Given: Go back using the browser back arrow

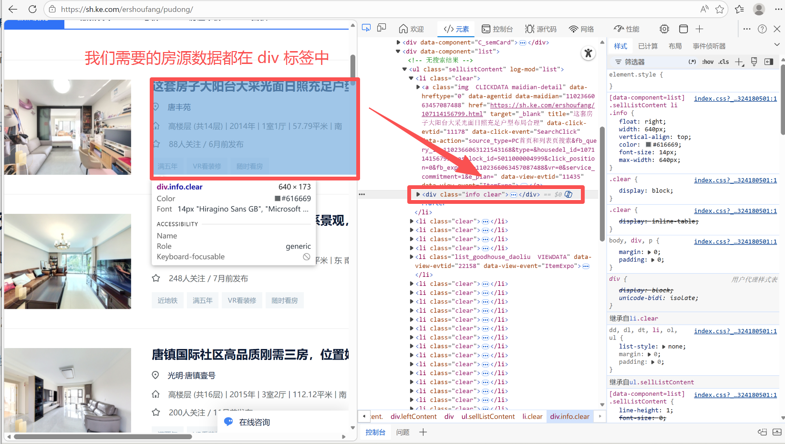Looking at the screenshot, I should point(13,9).
